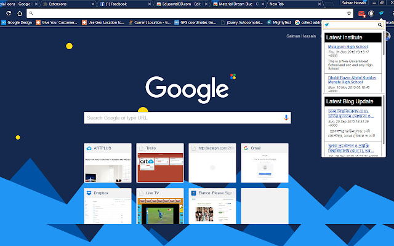
Task: Switch to the (1) Facebook tab
Action: [x=124, y=4]
